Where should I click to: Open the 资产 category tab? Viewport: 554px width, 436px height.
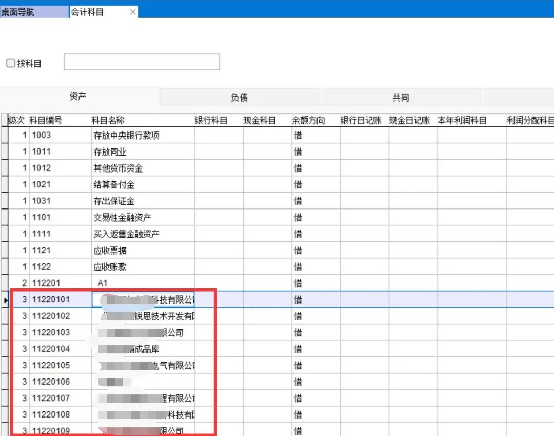[78, 97]
